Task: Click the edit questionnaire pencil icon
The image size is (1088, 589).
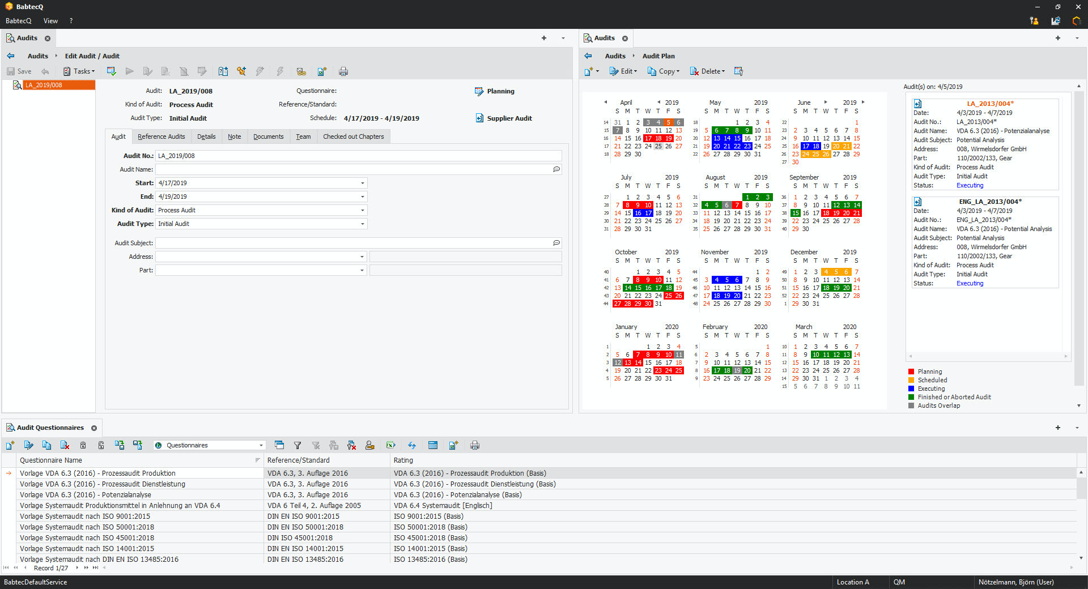Action: click(28, 445)
